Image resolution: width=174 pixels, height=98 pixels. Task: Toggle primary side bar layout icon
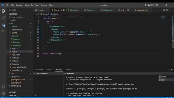(x=146, y=5)
